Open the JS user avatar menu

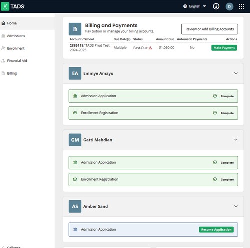(x=229, y=6)
